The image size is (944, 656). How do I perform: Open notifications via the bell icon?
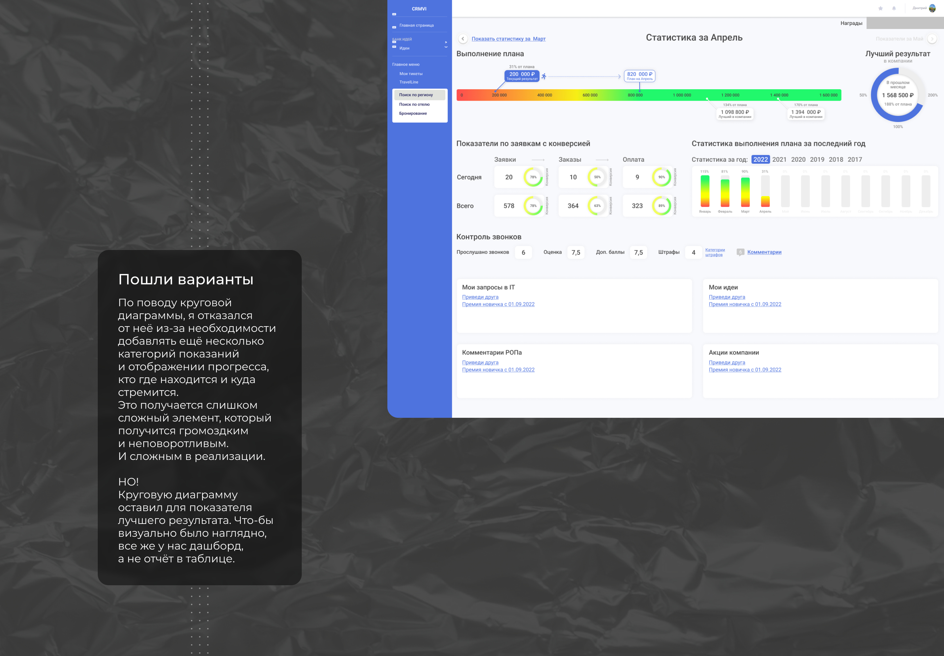point(894,8)
